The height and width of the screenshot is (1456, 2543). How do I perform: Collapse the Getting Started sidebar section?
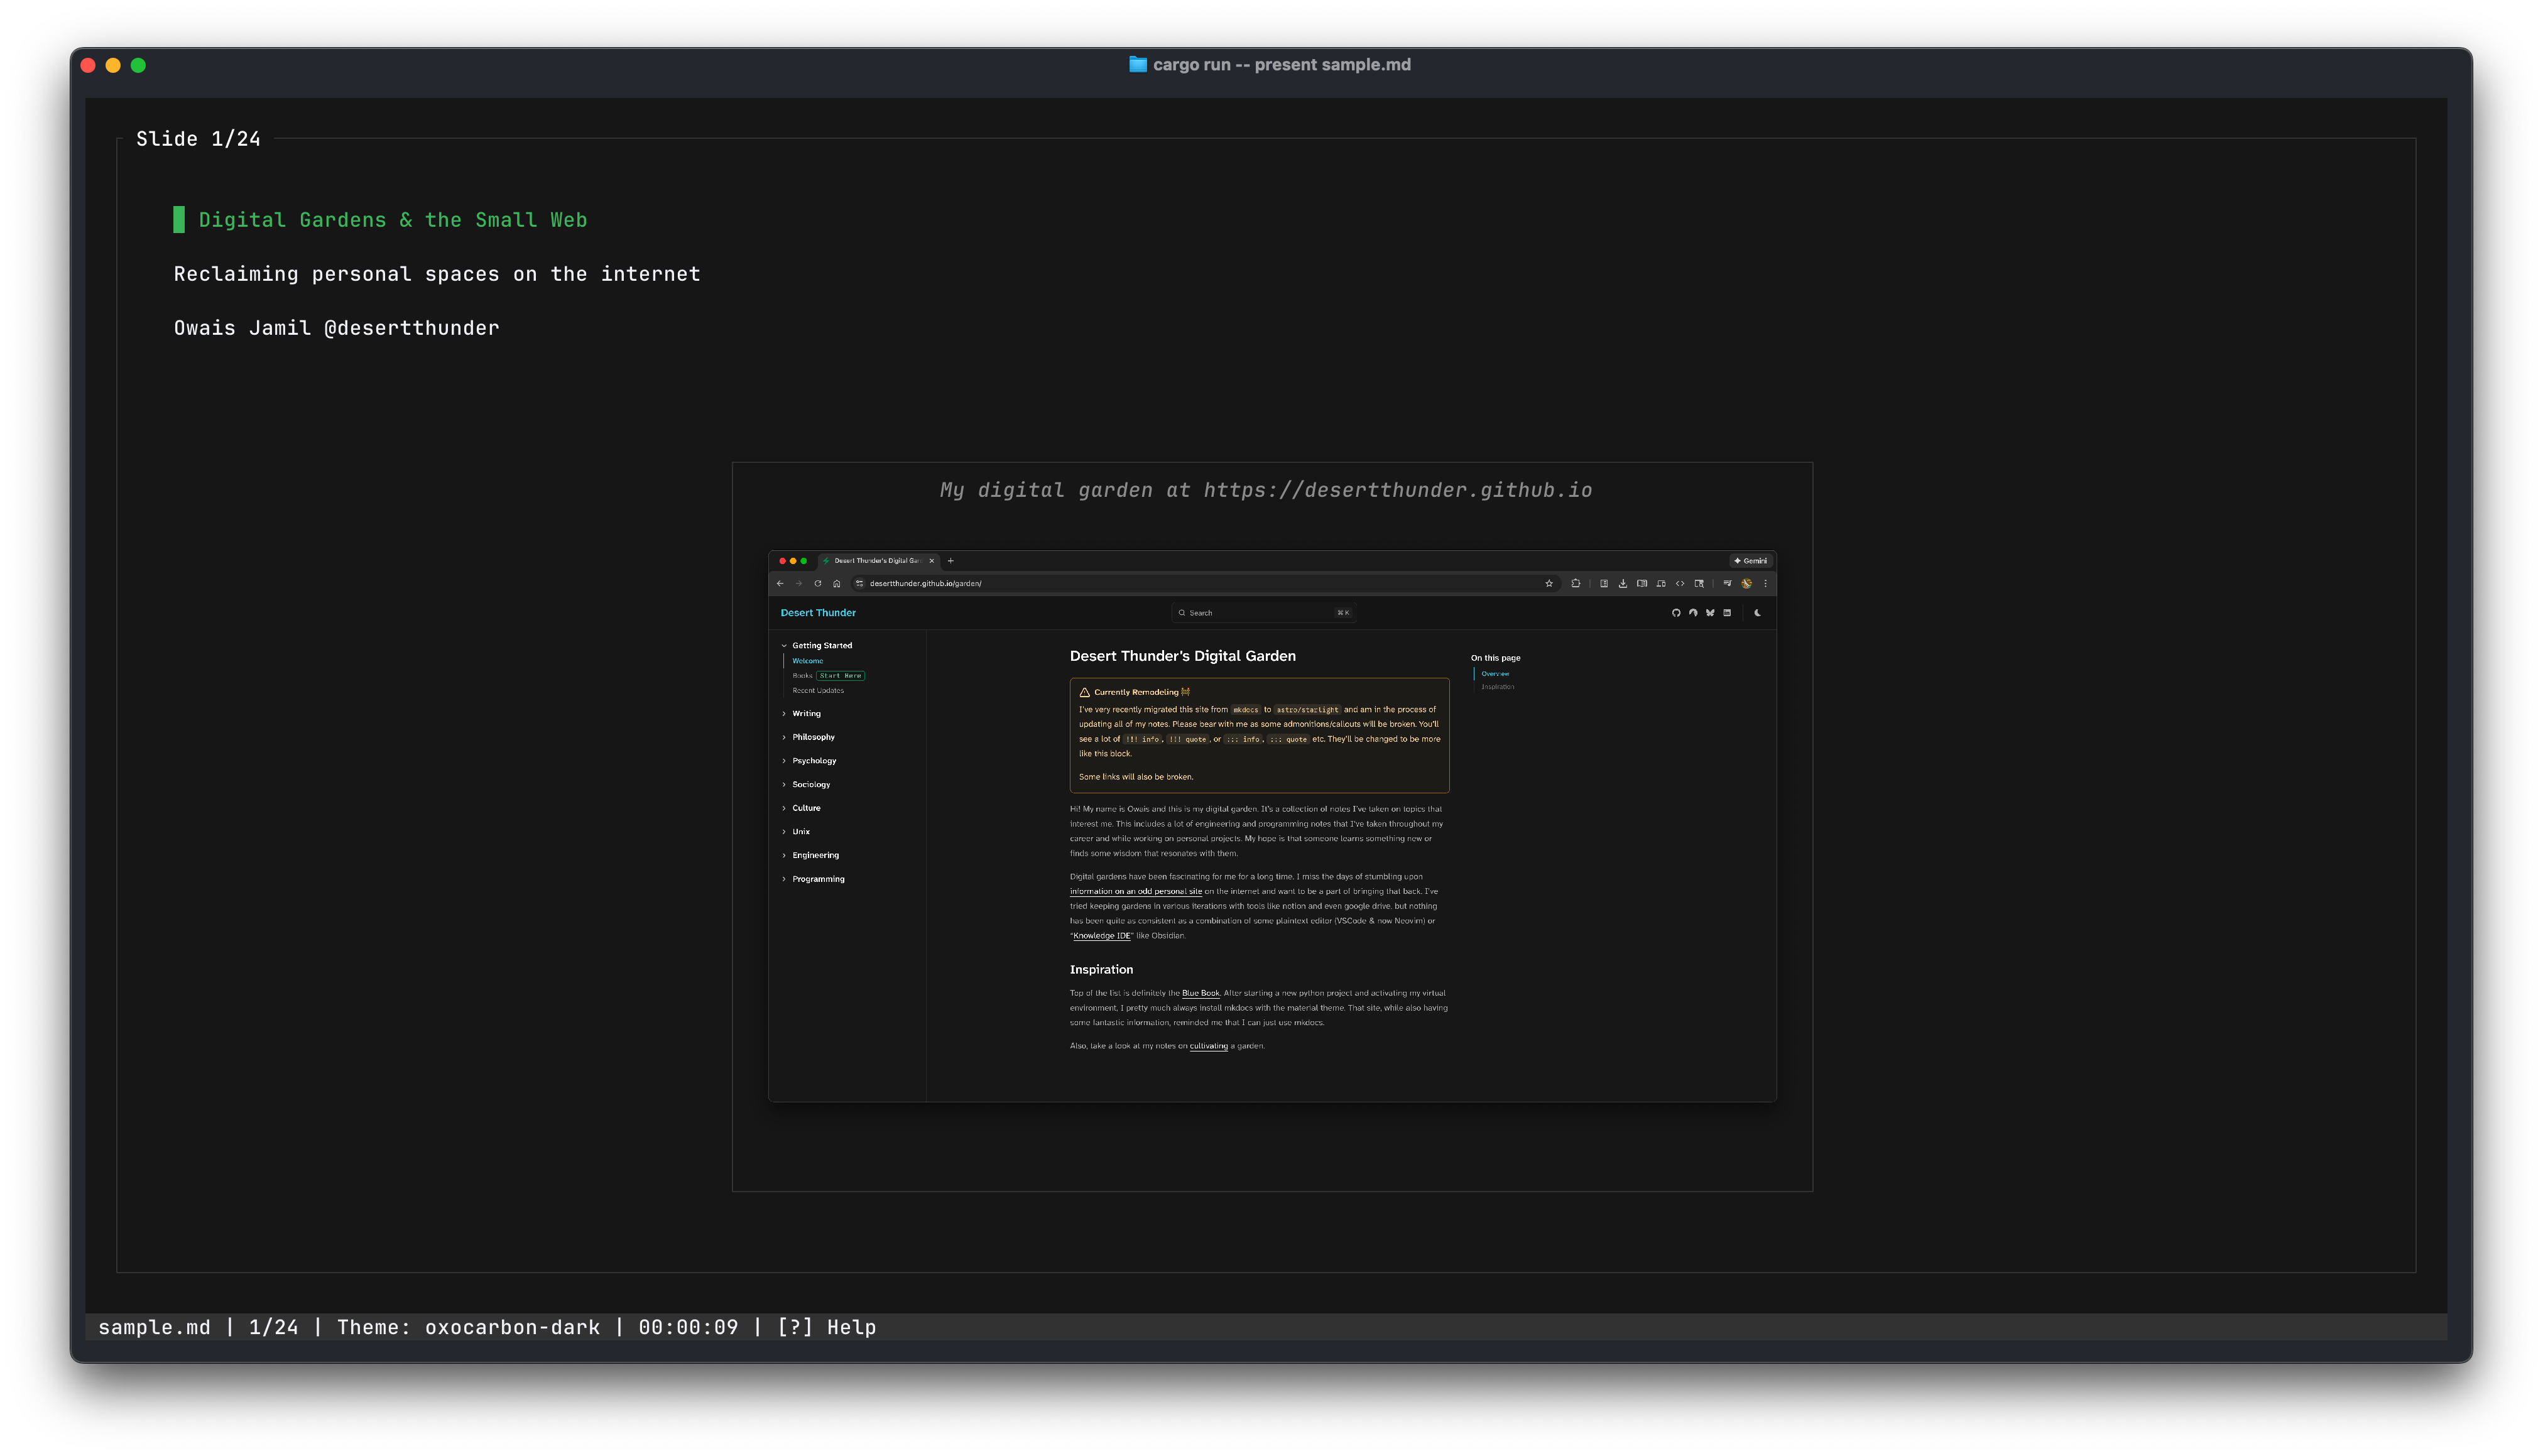pyautogui.click(x=821, y=646)
